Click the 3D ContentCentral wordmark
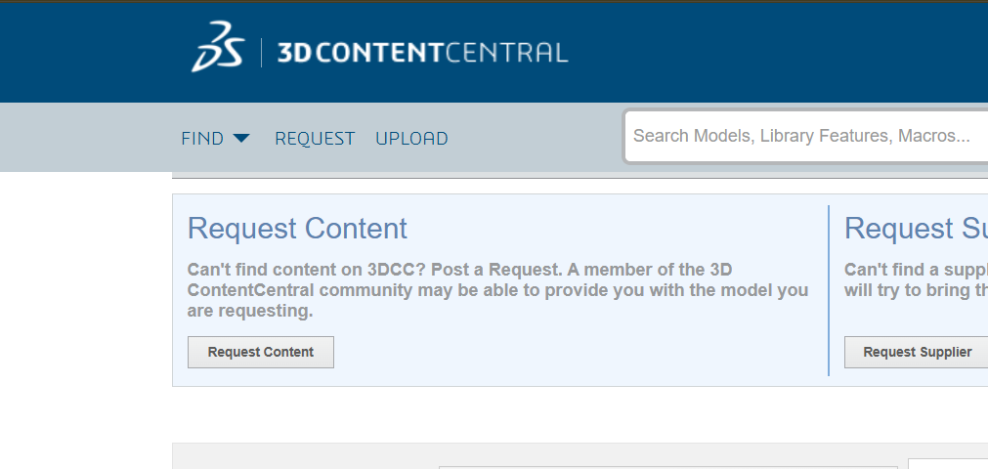 pos(422,53)
